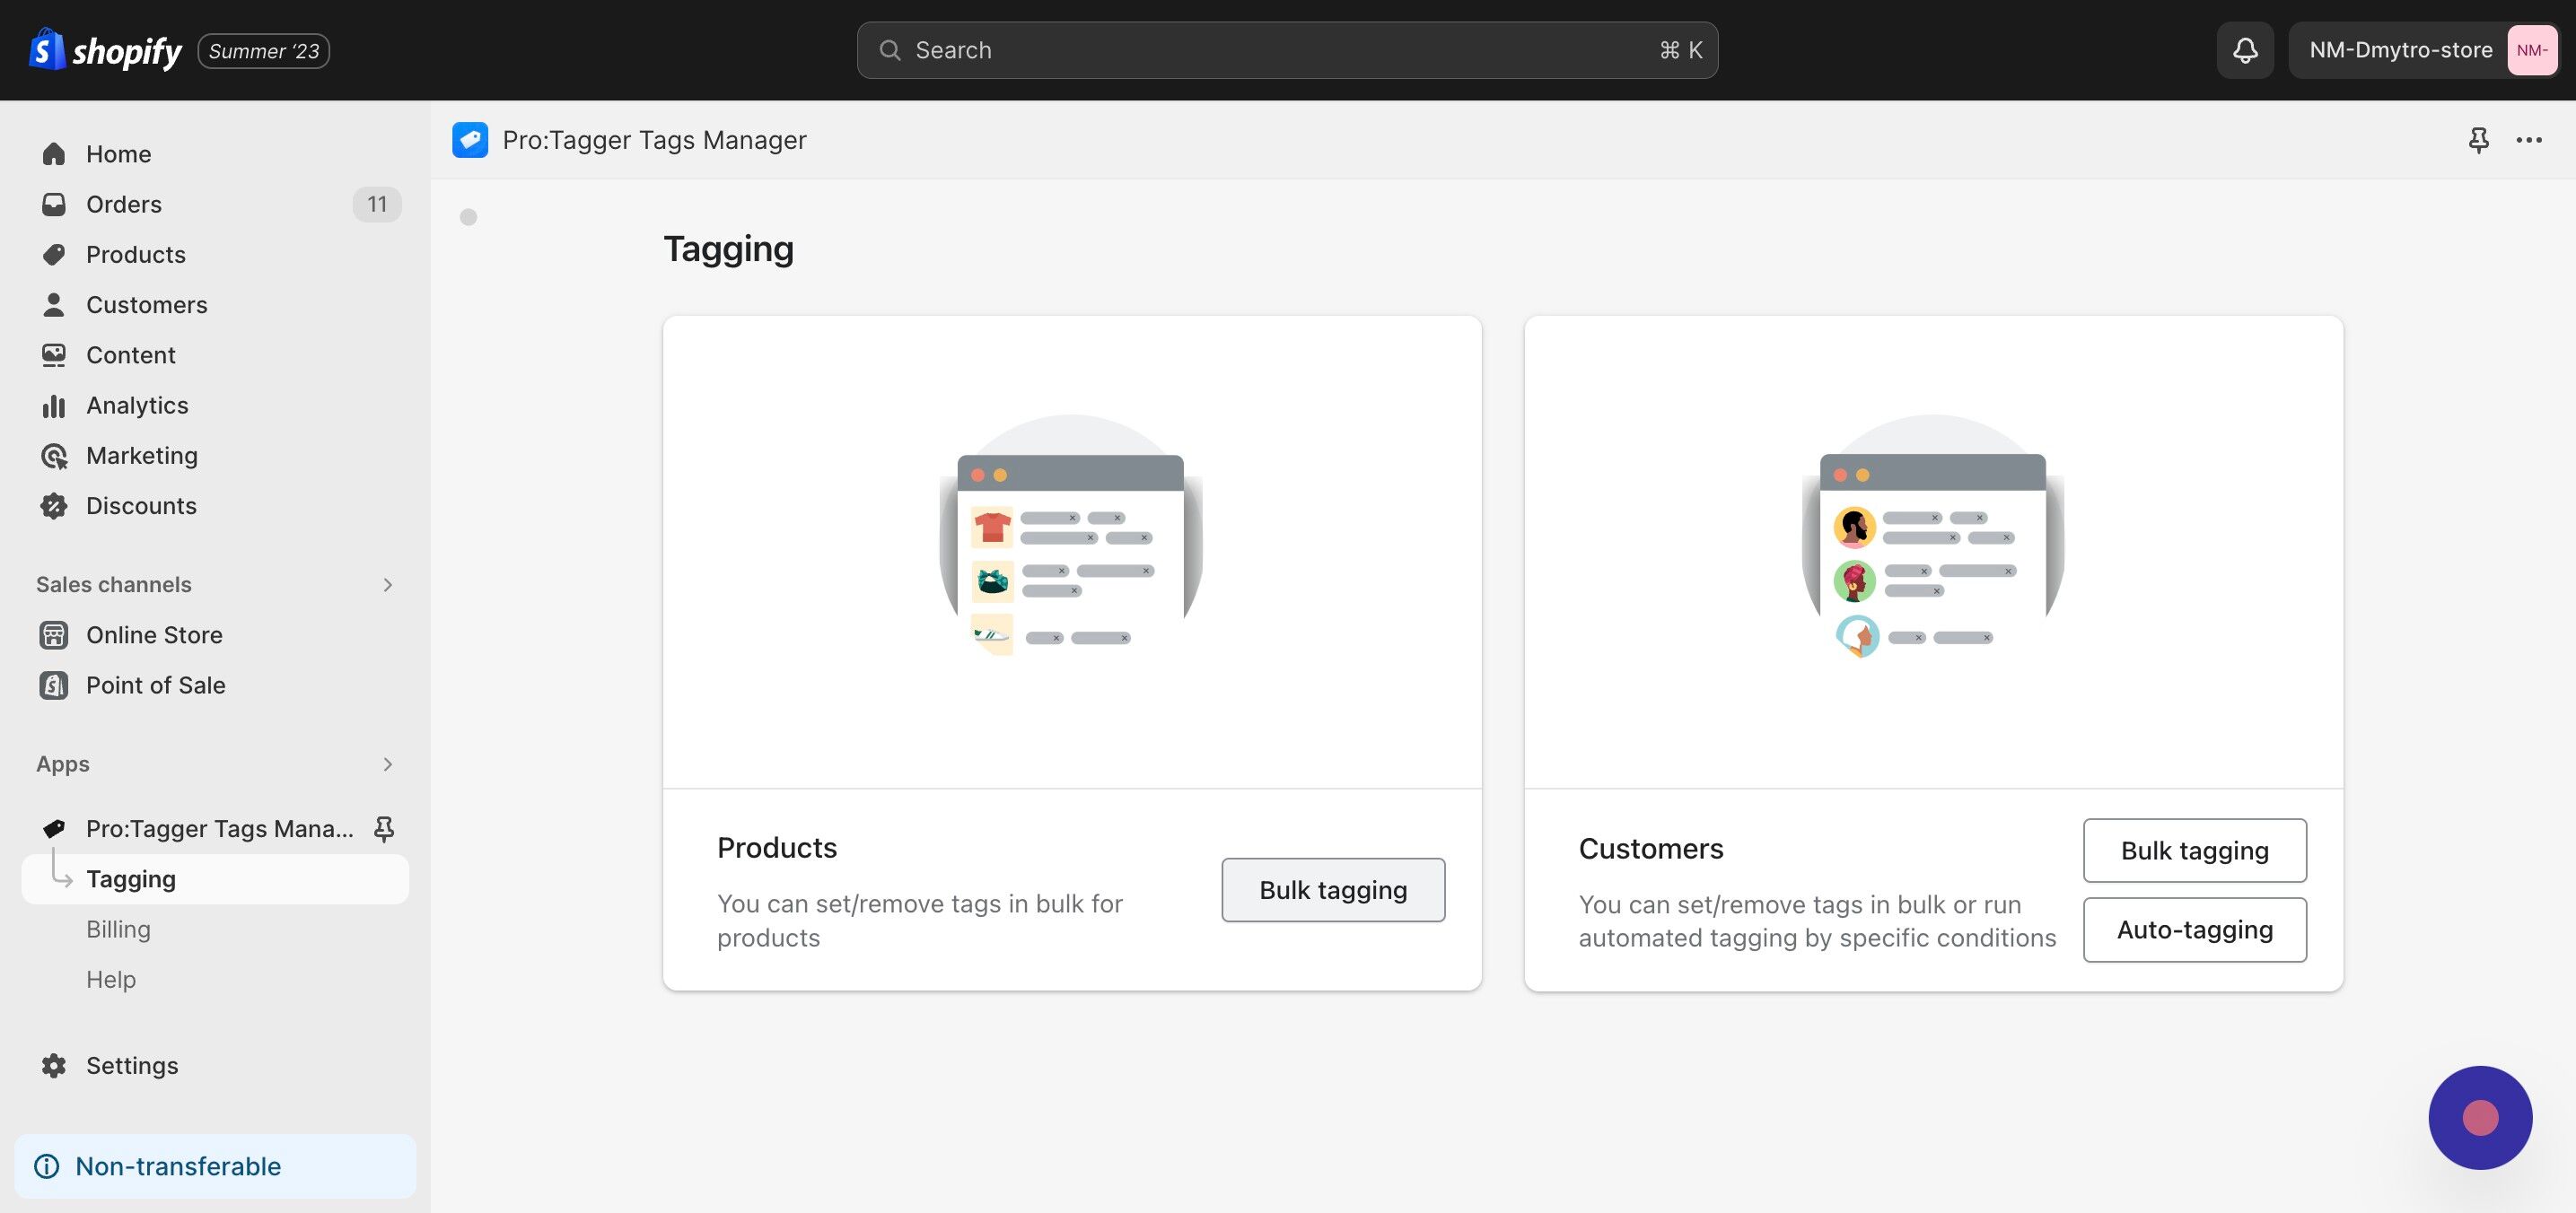
Task: Click the Customers illustration thumbnail
Action: pyautogui.click(x=1932, y=536)
